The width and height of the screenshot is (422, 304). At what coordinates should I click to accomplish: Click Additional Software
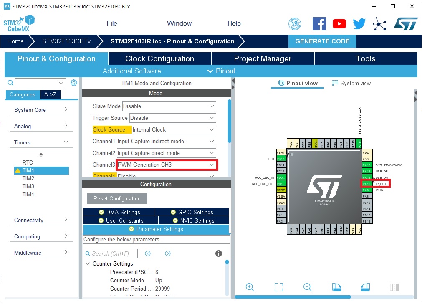pyautogui.click(x=131, y=71)
